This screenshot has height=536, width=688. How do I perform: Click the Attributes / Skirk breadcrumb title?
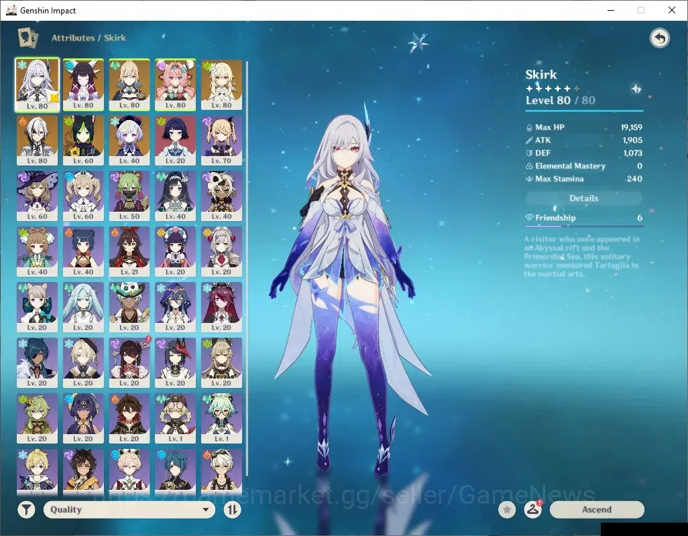89,38
